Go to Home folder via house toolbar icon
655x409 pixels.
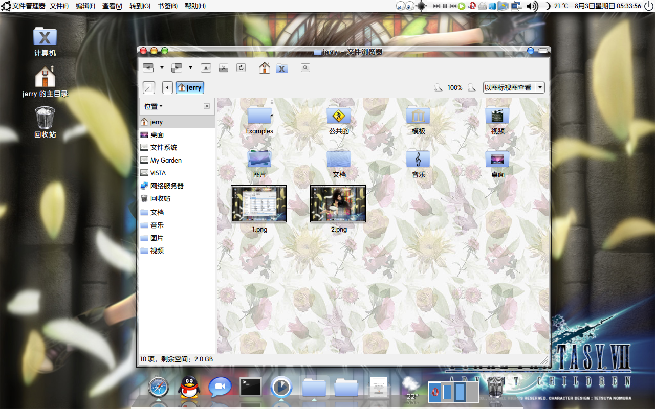point(265,67)
